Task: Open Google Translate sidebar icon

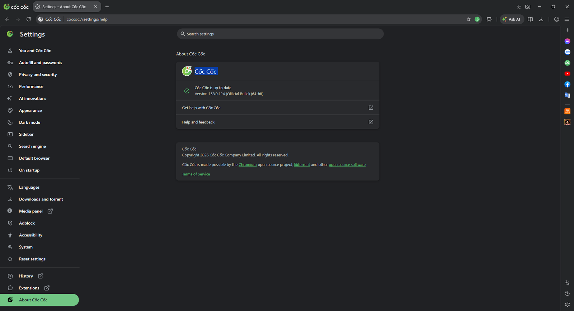Action: pyautogui.click(x=567, y=95)
